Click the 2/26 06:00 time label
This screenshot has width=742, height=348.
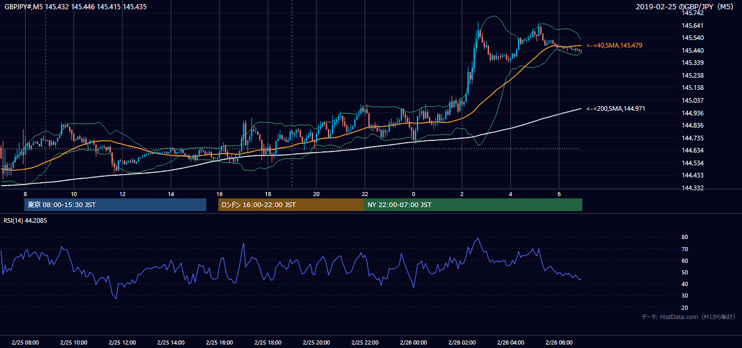coord(559,343)
